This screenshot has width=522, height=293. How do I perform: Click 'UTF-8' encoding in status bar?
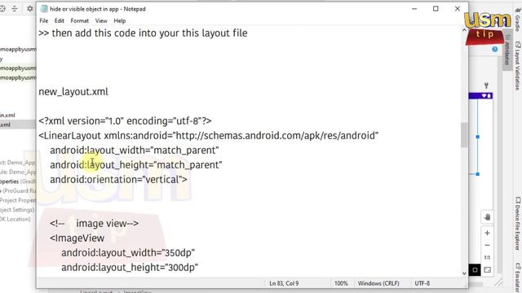point(422,283)
